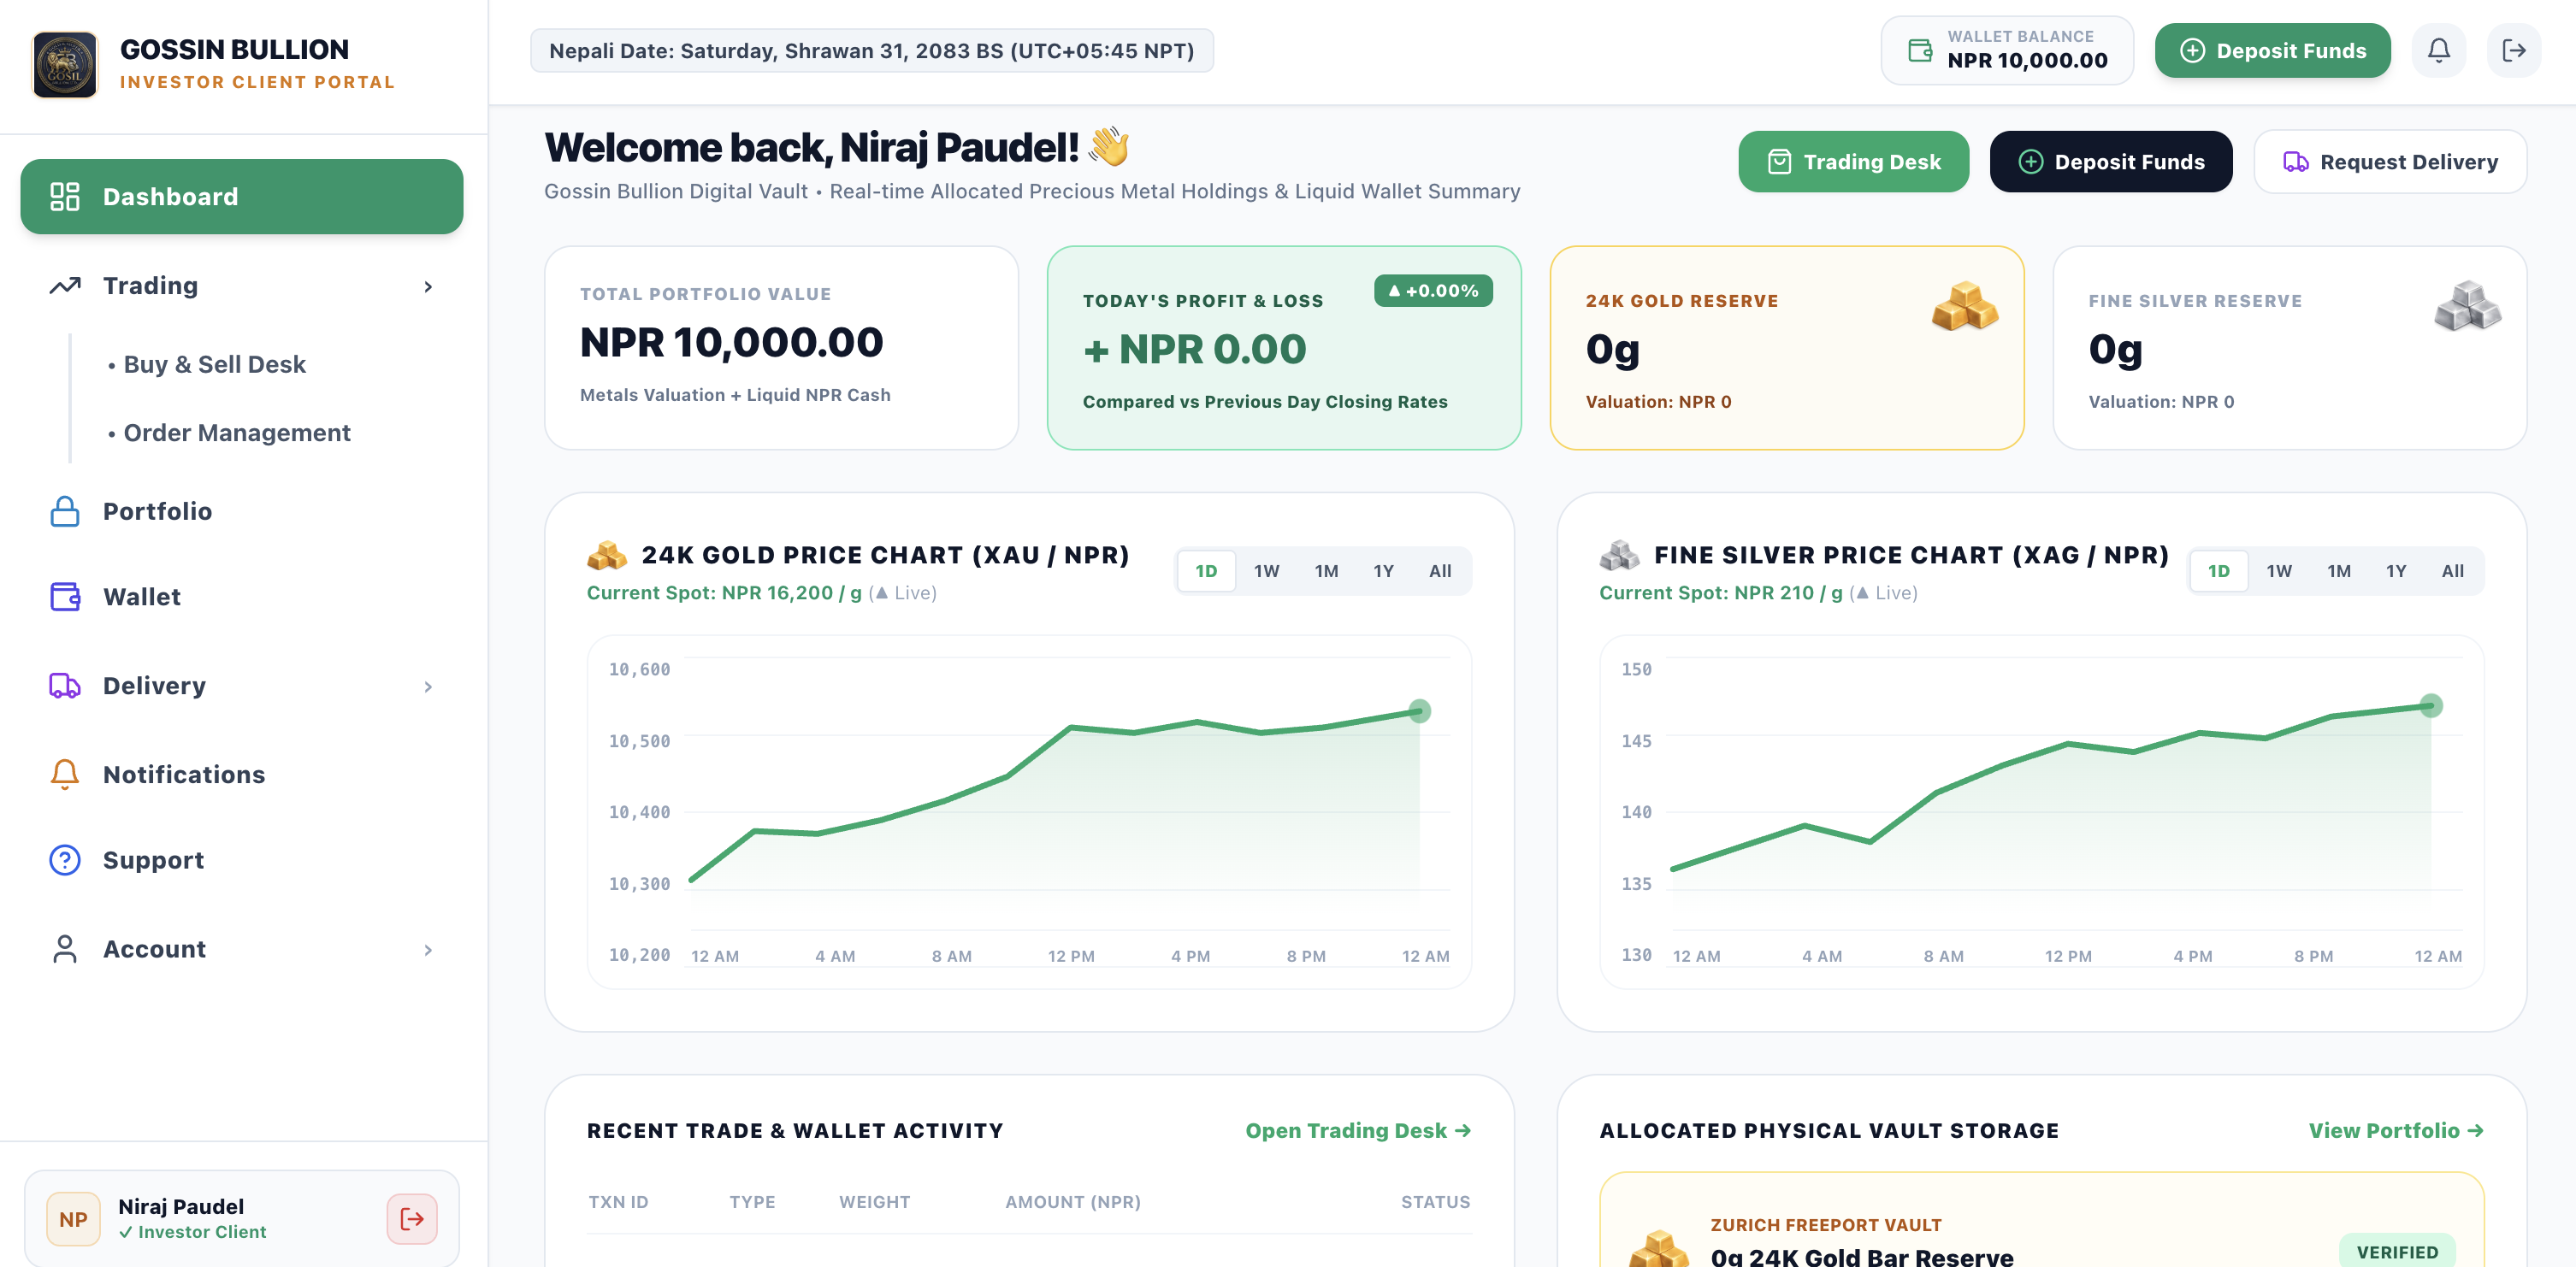Click the dark Deposit Funds button
Screen dimensions: 2576x1267
click(2110, 161)
